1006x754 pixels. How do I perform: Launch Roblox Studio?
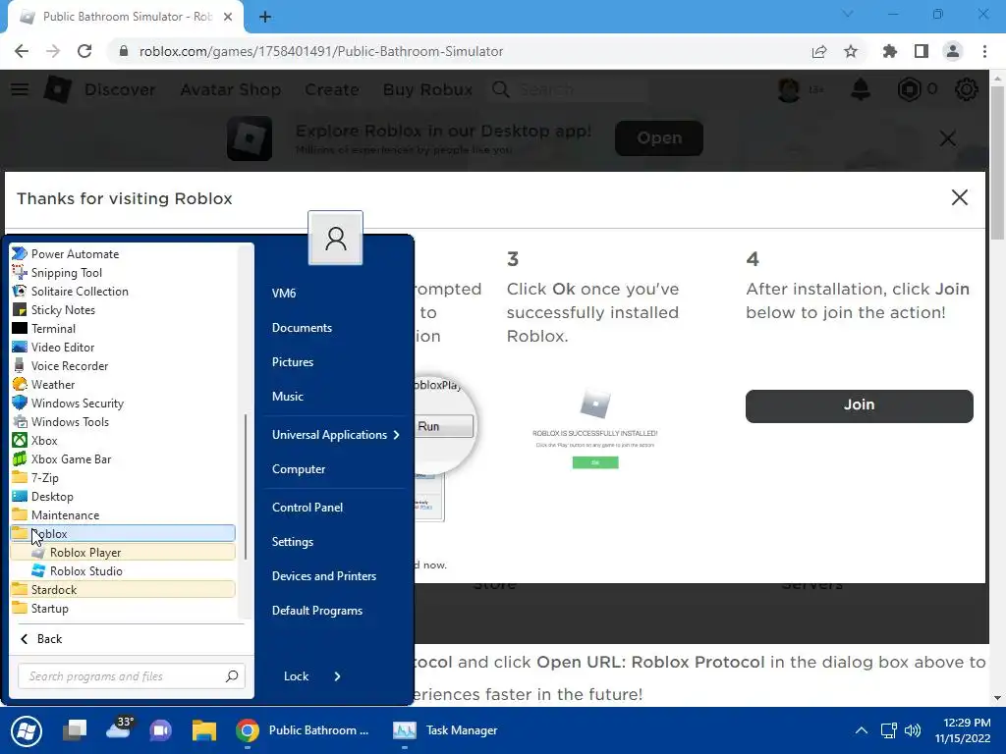(123, 570)
